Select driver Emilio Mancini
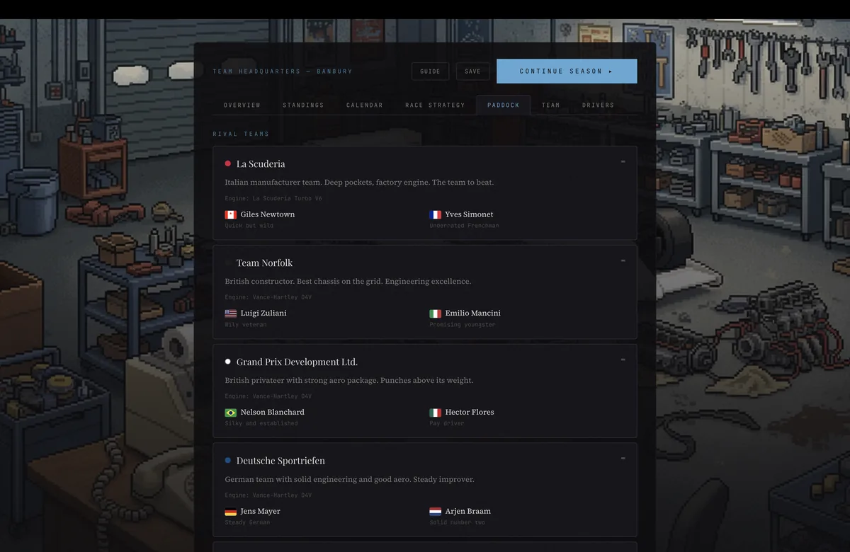The height and width of the screenshot is (552, 850). click(x=472, y=314)
